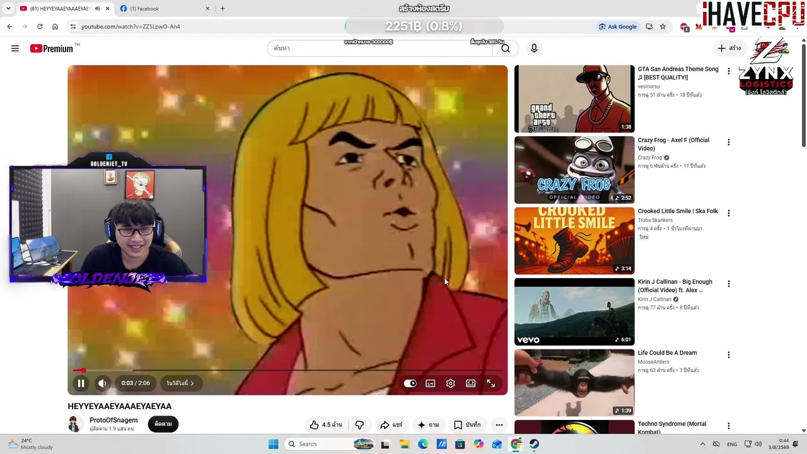Click the taskbar Search box

point(330,444)
